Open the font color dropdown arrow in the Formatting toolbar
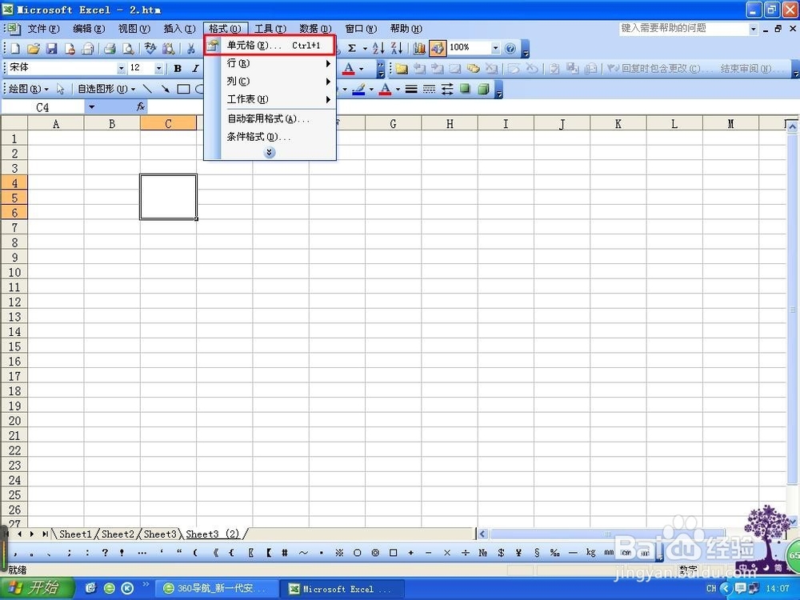 pyautogui.click(x=362, y=68)
